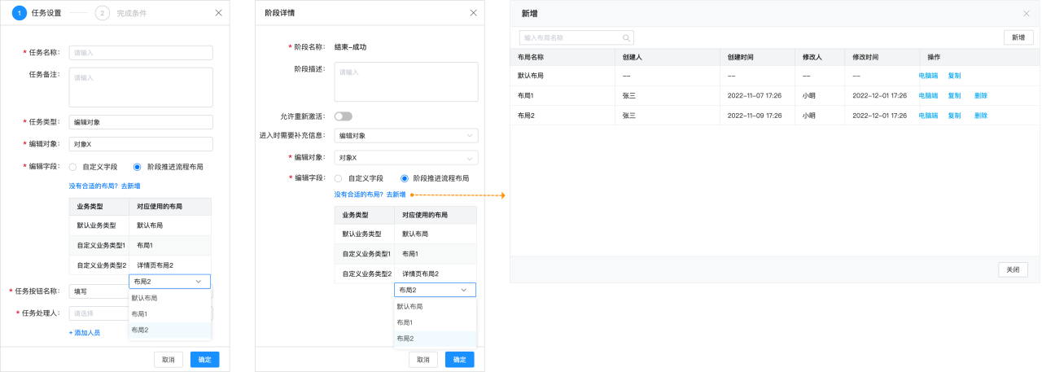Click 结束-成功 stage name text

352,47
